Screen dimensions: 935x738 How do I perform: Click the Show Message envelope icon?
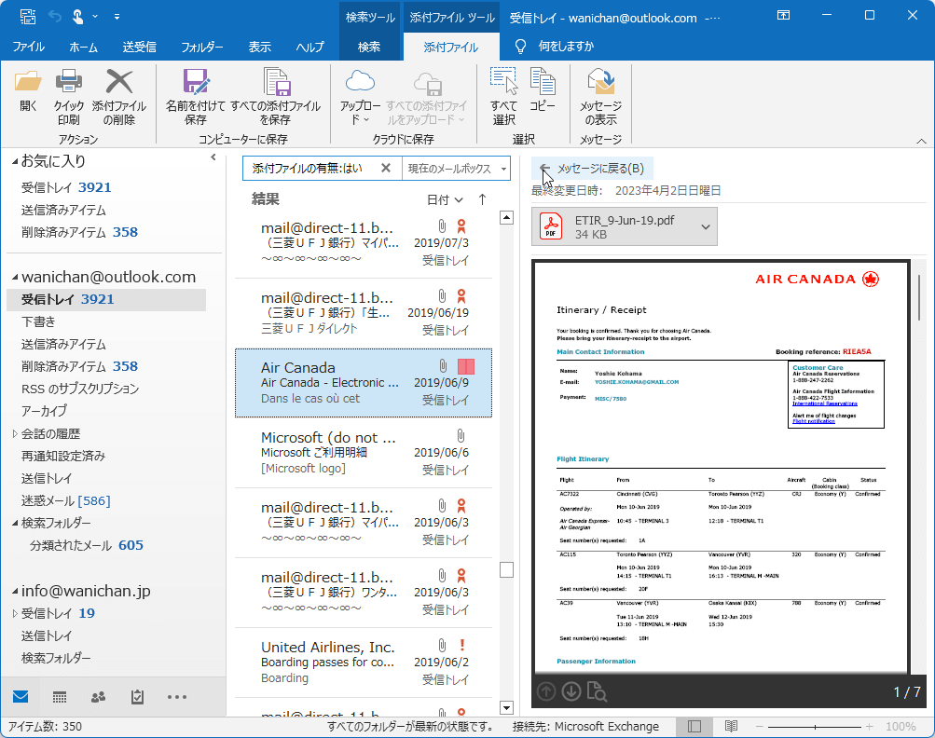(601, 82)
